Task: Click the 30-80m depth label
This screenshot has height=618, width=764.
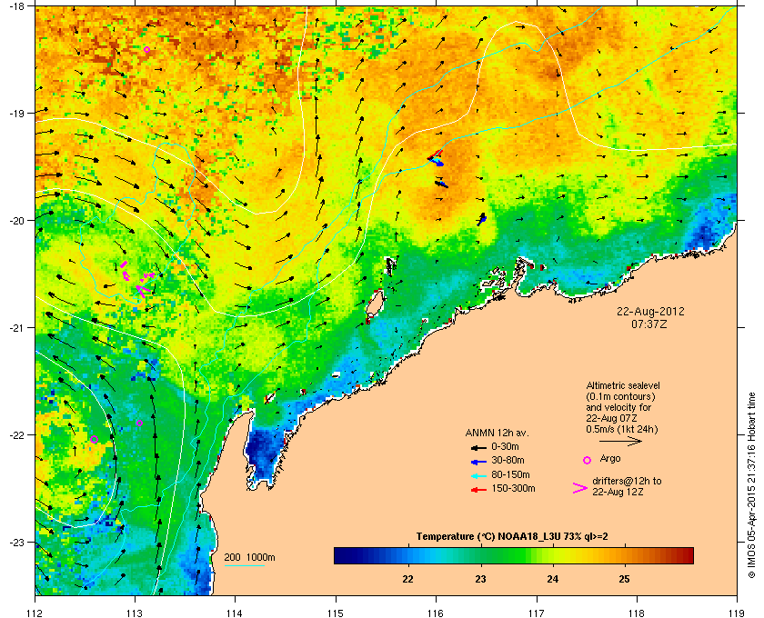Action: (508, 460)
